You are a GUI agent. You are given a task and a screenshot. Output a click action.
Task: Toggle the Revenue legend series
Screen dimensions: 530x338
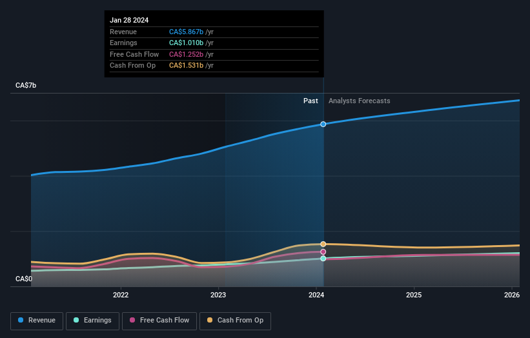[x=37, y=321]
